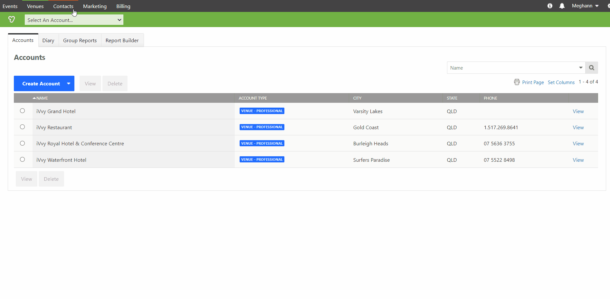The width and height of the screenshot is (610, 299).
Task: Open the Contacts menu
Action: coord(63,6)
